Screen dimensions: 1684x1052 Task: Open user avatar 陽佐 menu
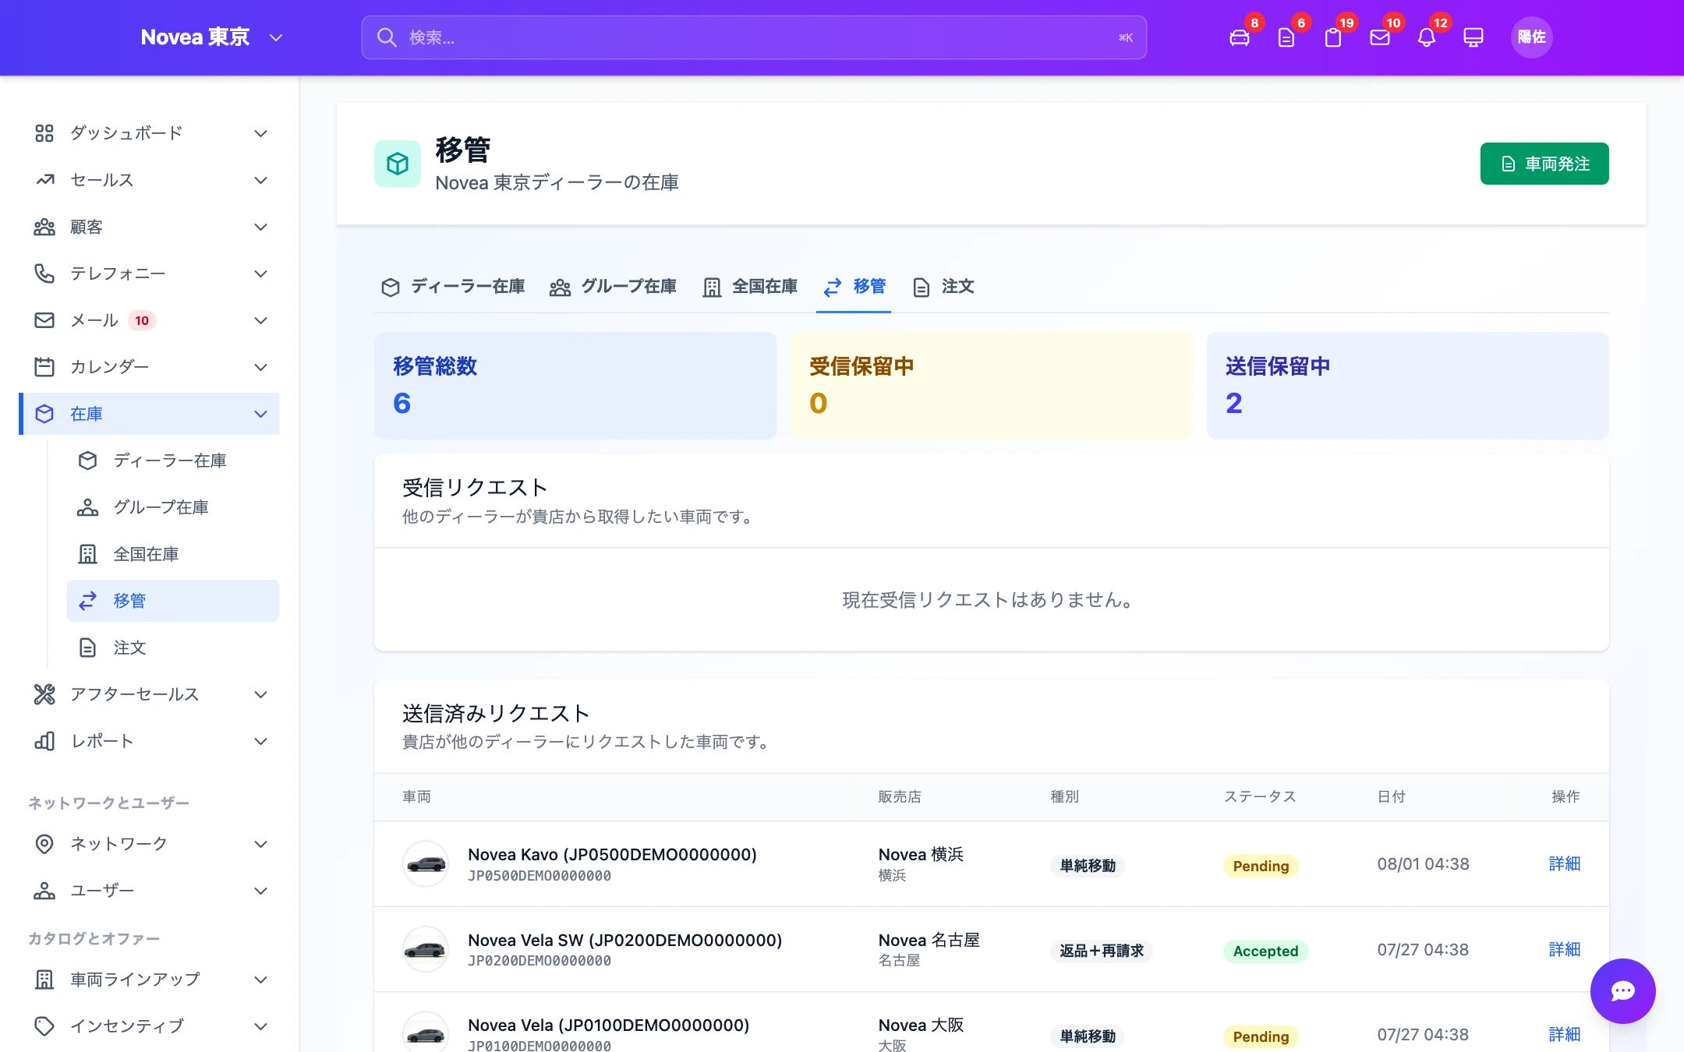[1531, 37]
